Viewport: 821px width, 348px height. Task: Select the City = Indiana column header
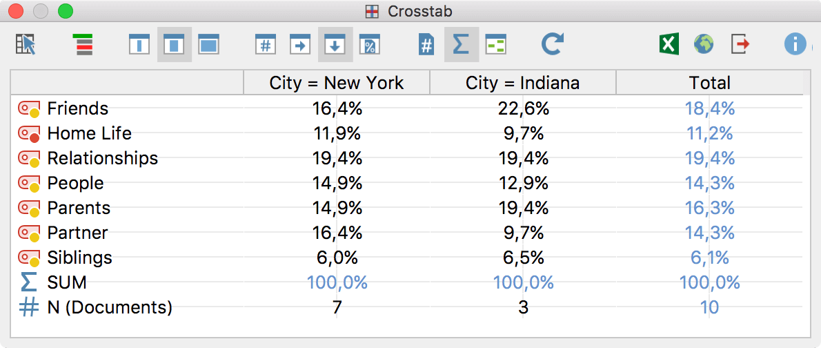pos(522,83)
